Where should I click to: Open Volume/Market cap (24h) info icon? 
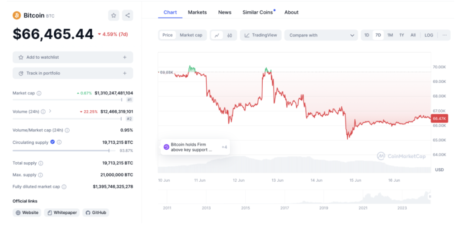click(67, 130)
